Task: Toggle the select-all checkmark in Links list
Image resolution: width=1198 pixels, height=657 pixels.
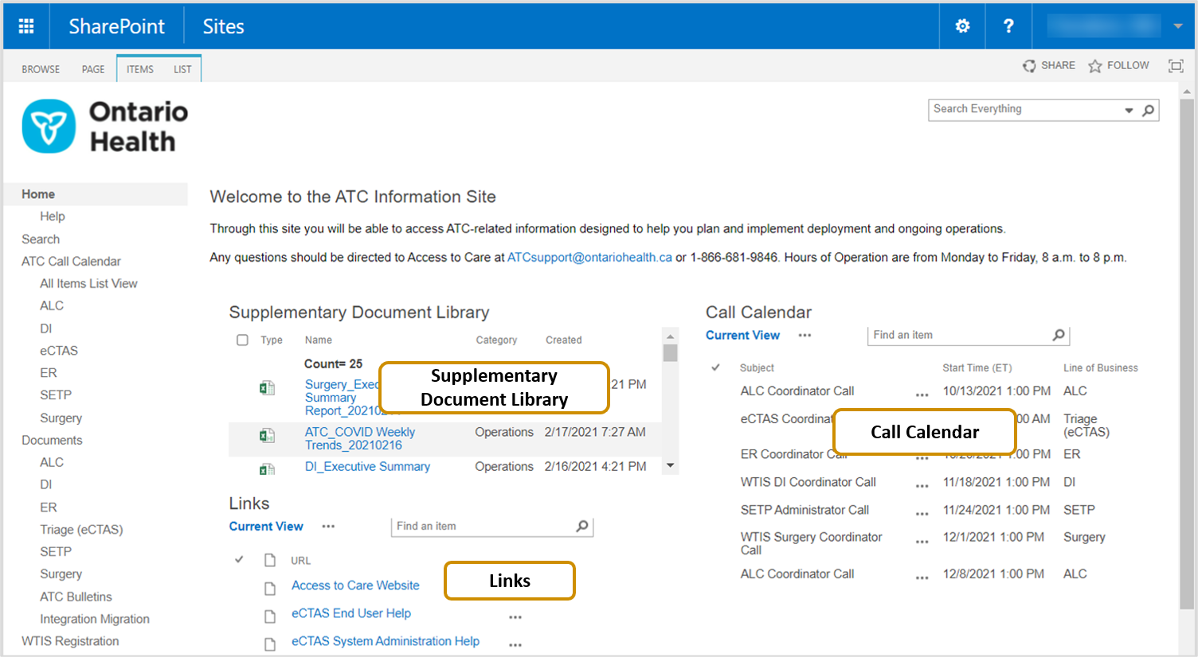Action: click(x=239, y=560)
